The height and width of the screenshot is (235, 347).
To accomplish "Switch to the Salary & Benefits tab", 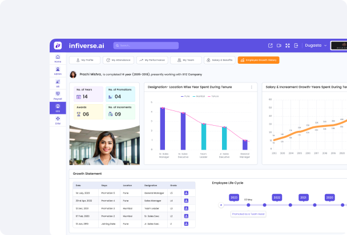I will coord(220,60).
